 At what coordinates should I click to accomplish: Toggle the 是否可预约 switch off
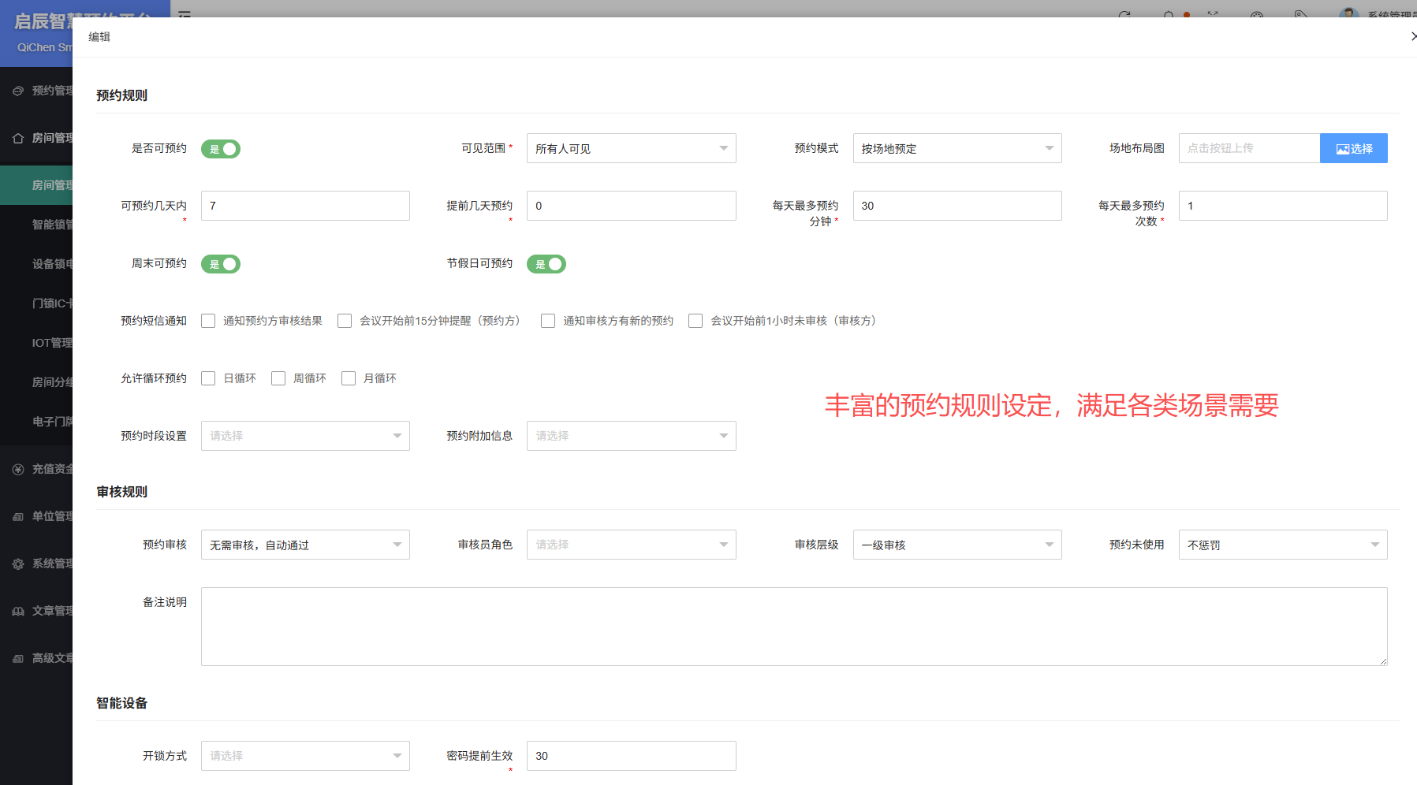[221, 149]
